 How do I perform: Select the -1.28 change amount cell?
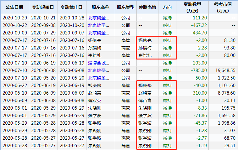[x=202, y=131]
